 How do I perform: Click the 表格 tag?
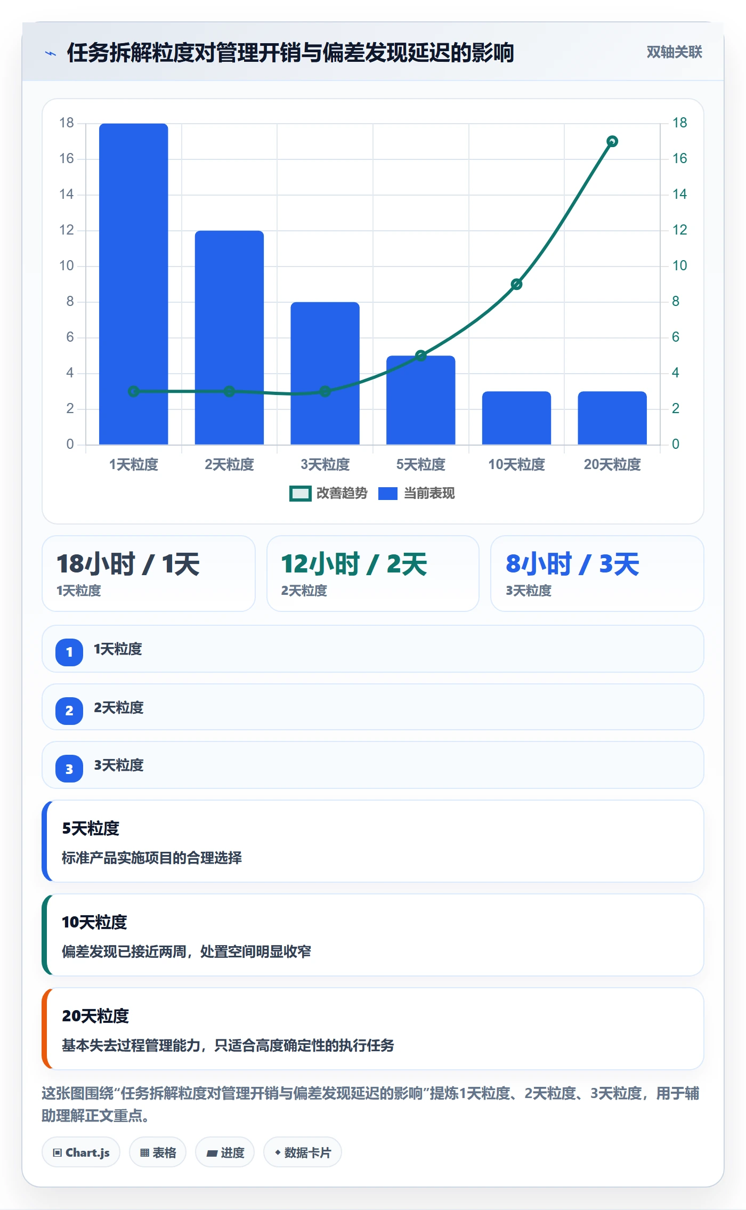click(158, 1152)
